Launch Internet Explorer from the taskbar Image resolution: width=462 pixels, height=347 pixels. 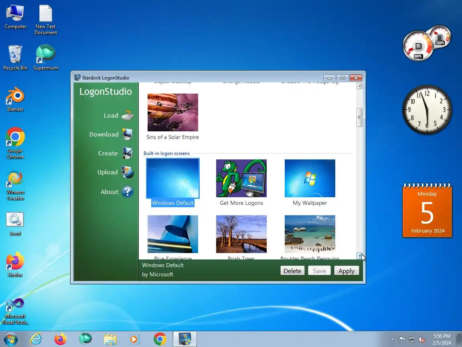click(x=36, y=339)
